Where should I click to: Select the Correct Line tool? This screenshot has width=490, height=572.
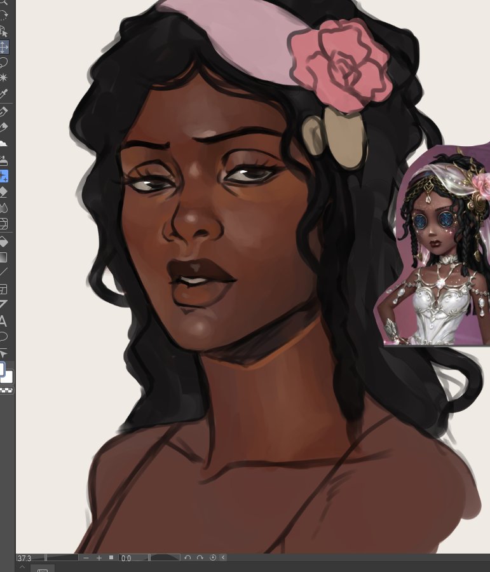(3, 353)
